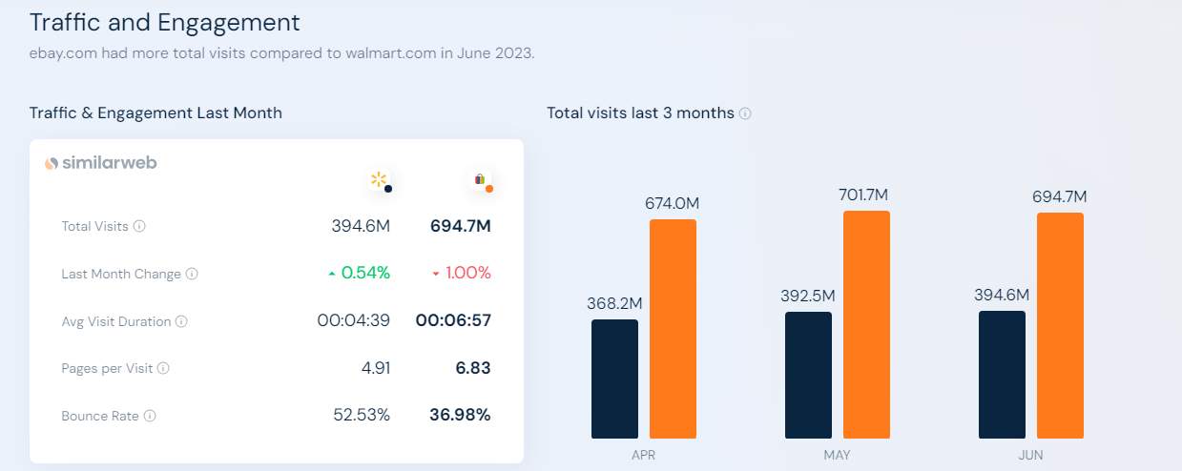This screenshot has width=1182, height=471.
Task: Click the bold 694.7M Total Visits table value
Action: point(460,226)
